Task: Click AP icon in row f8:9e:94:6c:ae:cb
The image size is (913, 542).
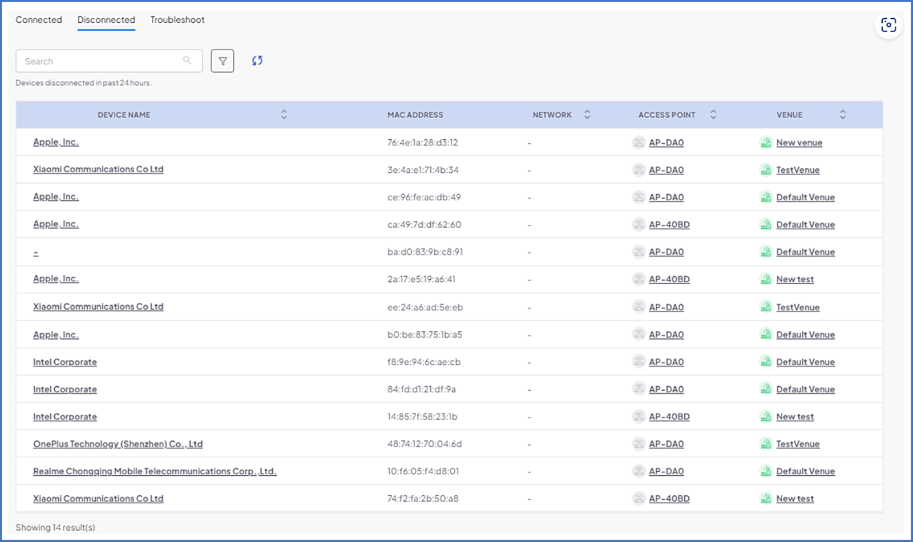Action: (x=639, y=362)
